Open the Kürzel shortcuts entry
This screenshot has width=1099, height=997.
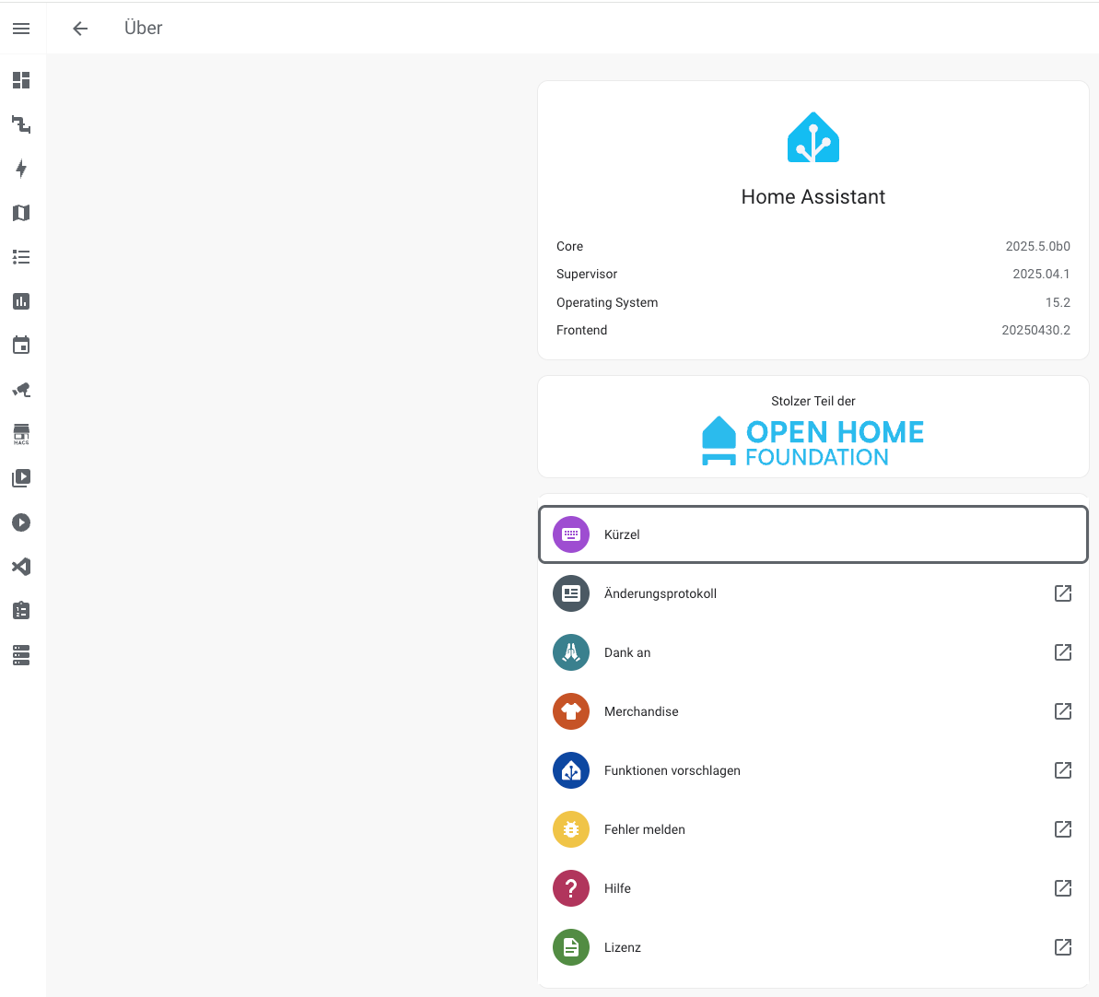pyautogui.click(x=813, y=534)
